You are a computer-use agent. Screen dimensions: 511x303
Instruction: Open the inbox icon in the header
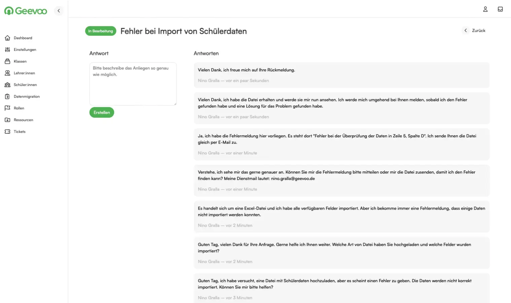pos(500,9)
